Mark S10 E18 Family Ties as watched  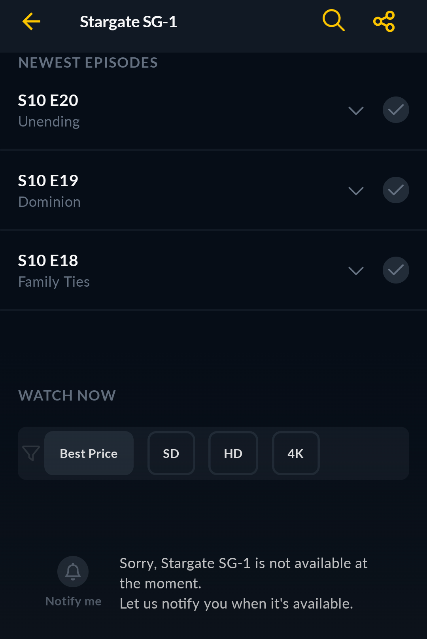[396, 270]
